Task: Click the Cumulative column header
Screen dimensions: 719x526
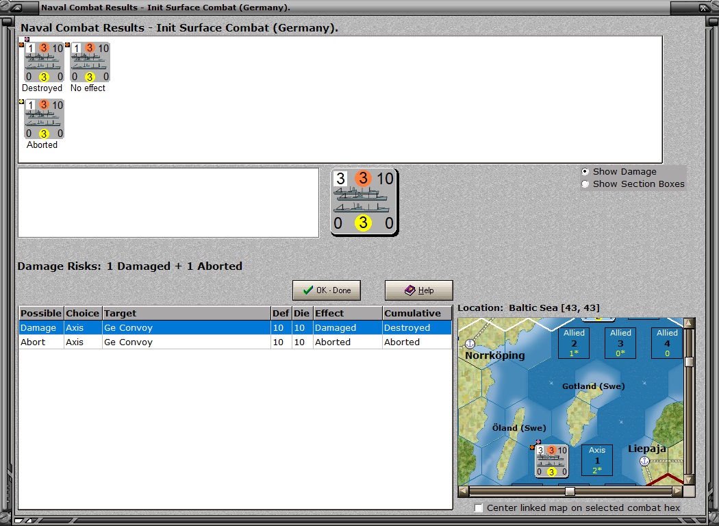Action: point(417,313)
